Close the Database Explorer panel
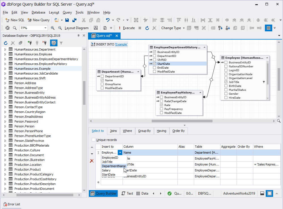This screenshot has width=283, height=209. [84, 36]
